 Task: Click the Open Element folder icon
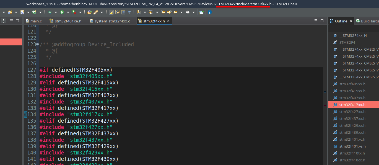[x=90, y=12]
